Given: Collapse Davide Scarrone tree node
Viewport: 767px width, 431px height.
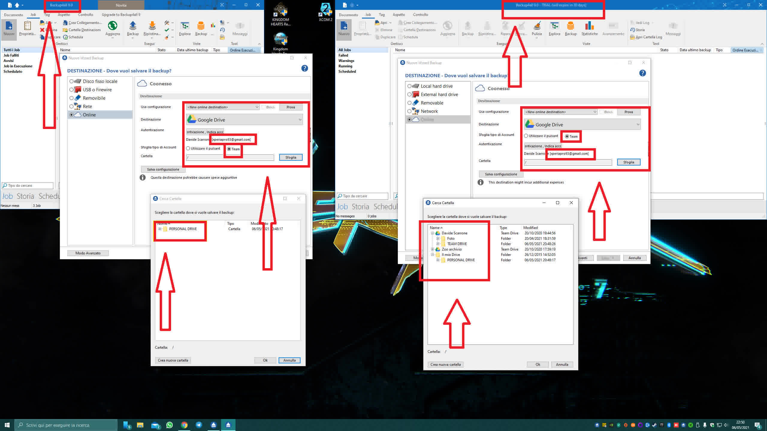Looking at the screenshot, I should tap(432, 233).
